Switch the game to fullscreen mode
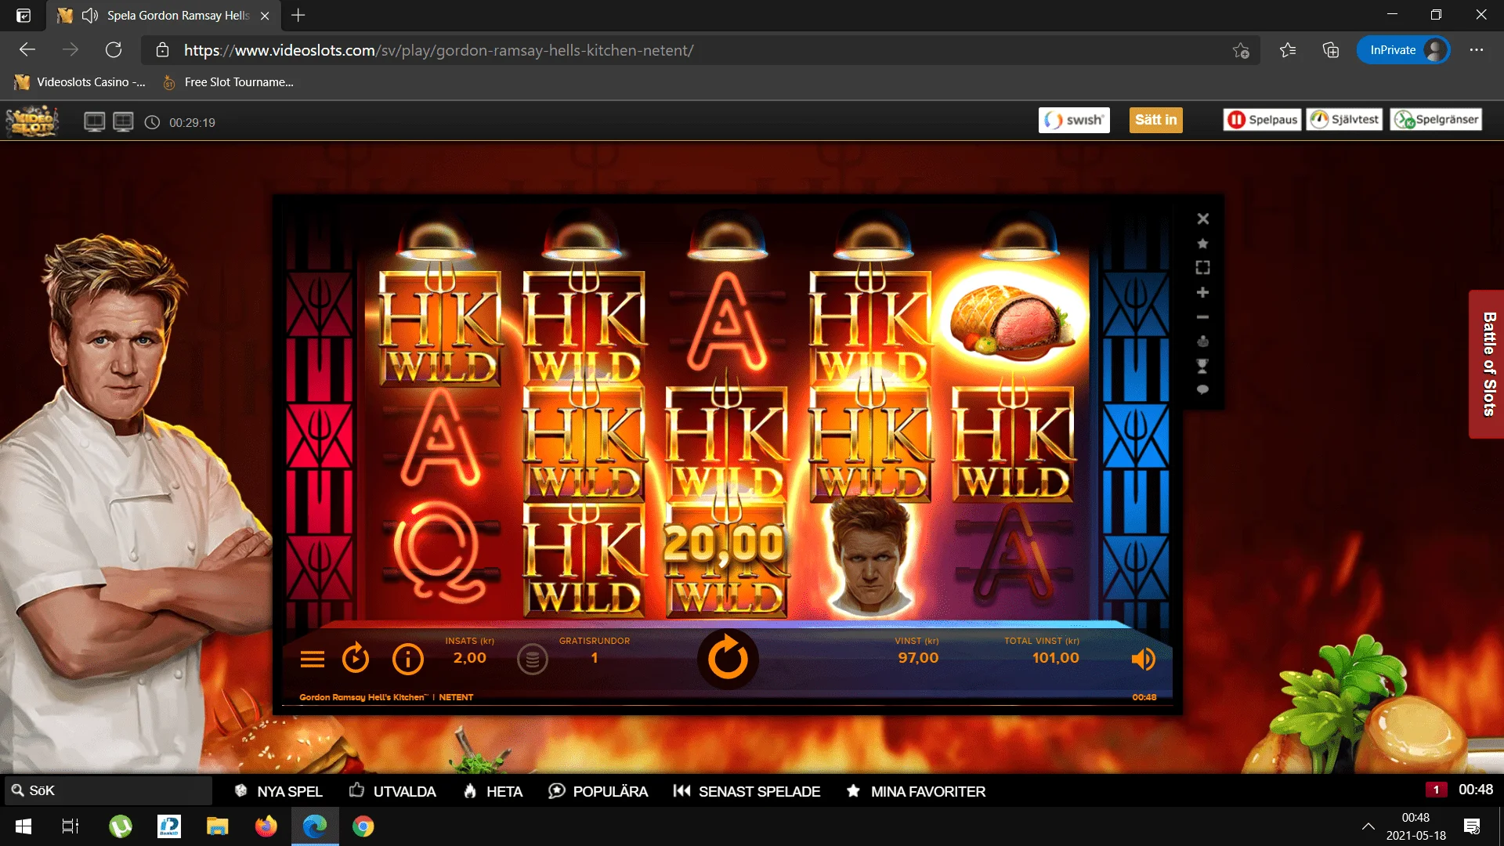The image size is (1504, 846). [x=1203, y=268]
